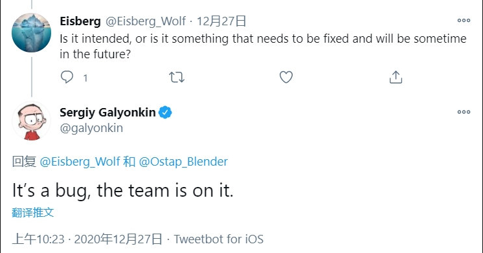Open Sergiy Galyonkin's profile name
This screenshot has height=253, width=483.
107,113
